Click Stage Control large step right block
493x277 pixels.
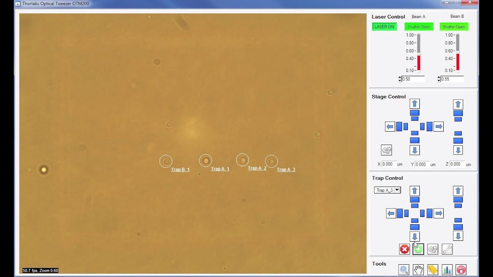(429, 127)
